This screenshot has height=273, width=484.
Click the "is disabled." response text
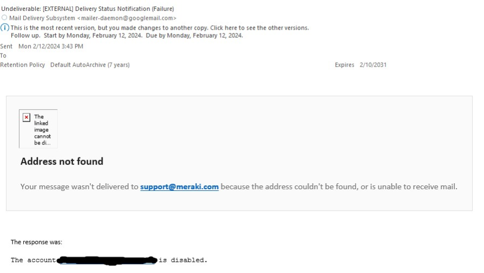183,260
